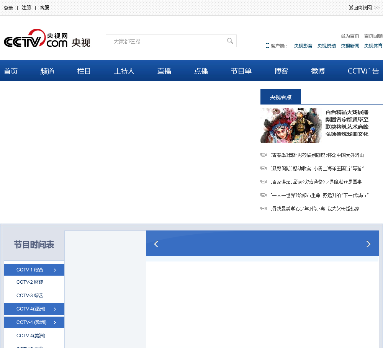Click the 注册 link
The image size is (383, 348).
click(26, 8)
